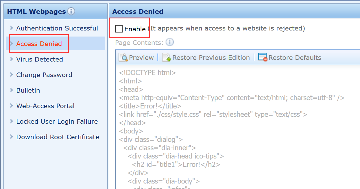Viewport: 360px width, 189px height.
Task: Click the info icon beside Page Contents
Action: (x=170, y=43)
